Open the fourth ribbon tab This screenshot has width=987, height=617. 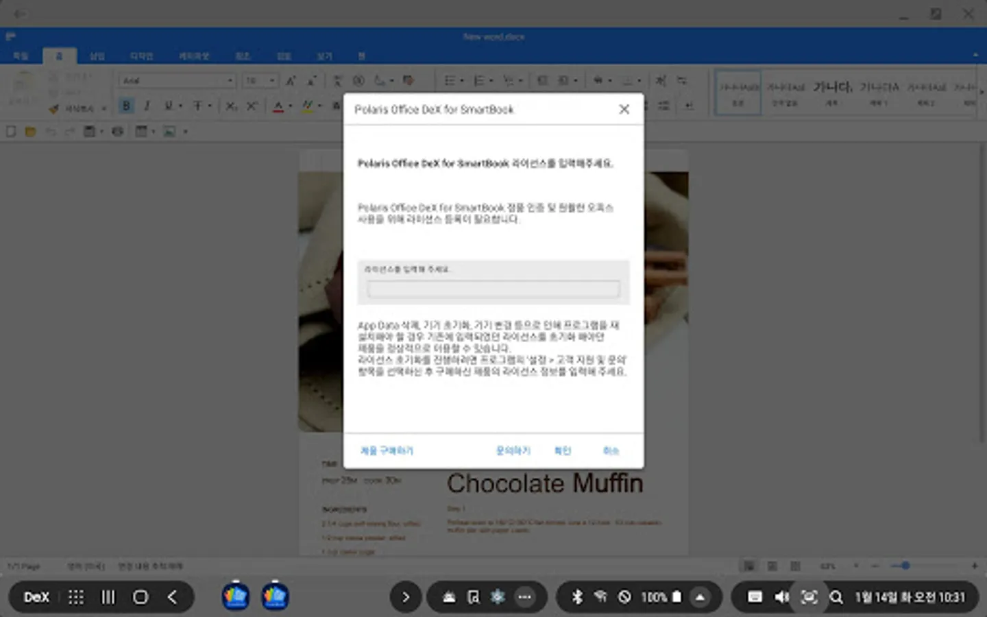coord(141,56)
